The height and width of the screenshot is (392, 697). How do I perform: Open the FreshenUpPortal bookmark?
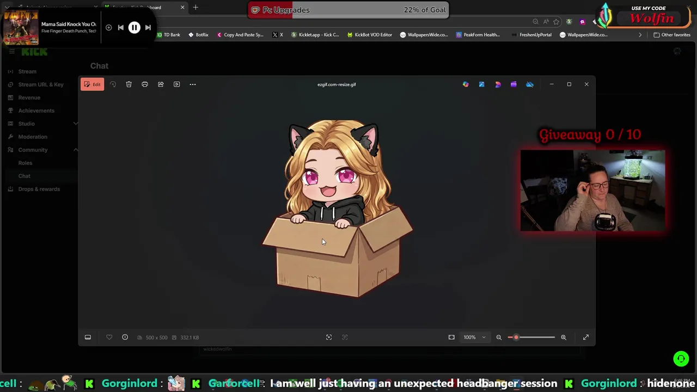pyautogui.click(x=531, y=35)
